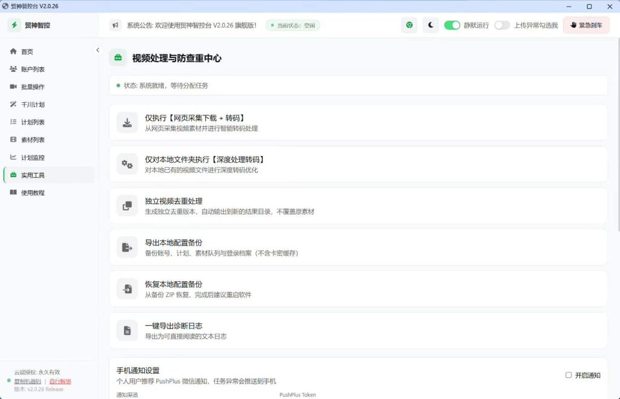The height and width of the screenshot is (399, 620).
Task: Switch to dark mode via moon icon
Action: click(430, 25)
